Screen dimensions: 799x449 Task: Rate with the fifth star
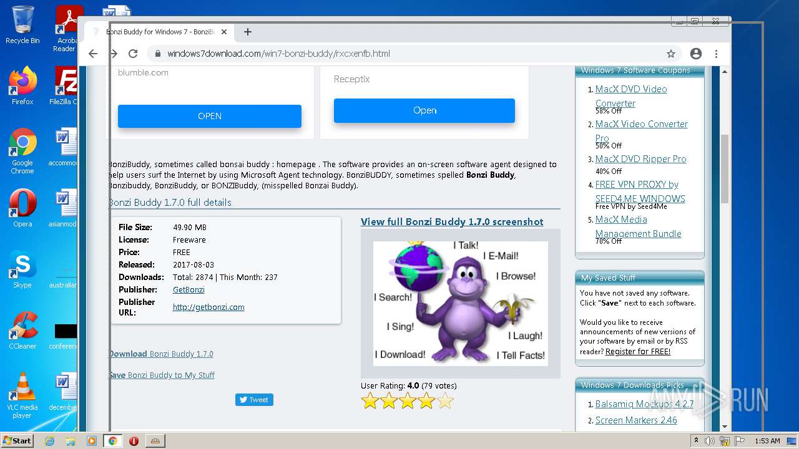[x=445, y=401]
